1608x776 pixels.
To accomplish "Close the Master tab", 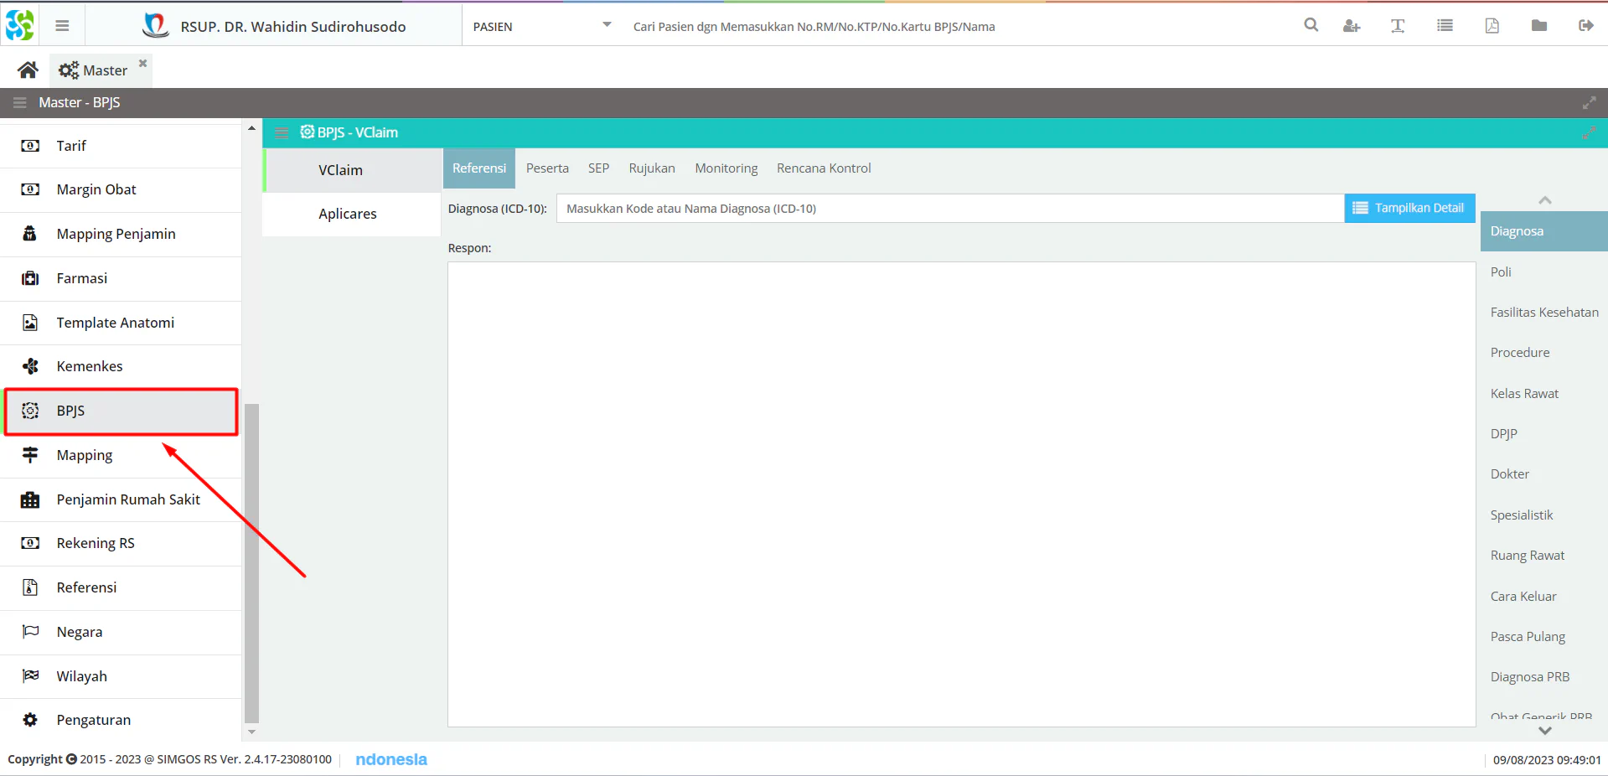I will tap(142, 63).
